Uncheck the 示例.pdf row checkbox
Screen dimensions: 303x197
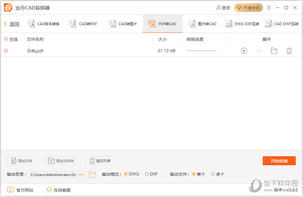click(6, 51)
